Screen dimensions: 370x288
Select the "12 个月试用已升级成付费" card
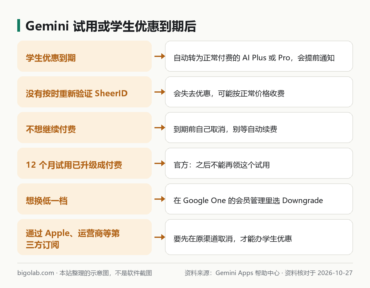pos(84,163)
